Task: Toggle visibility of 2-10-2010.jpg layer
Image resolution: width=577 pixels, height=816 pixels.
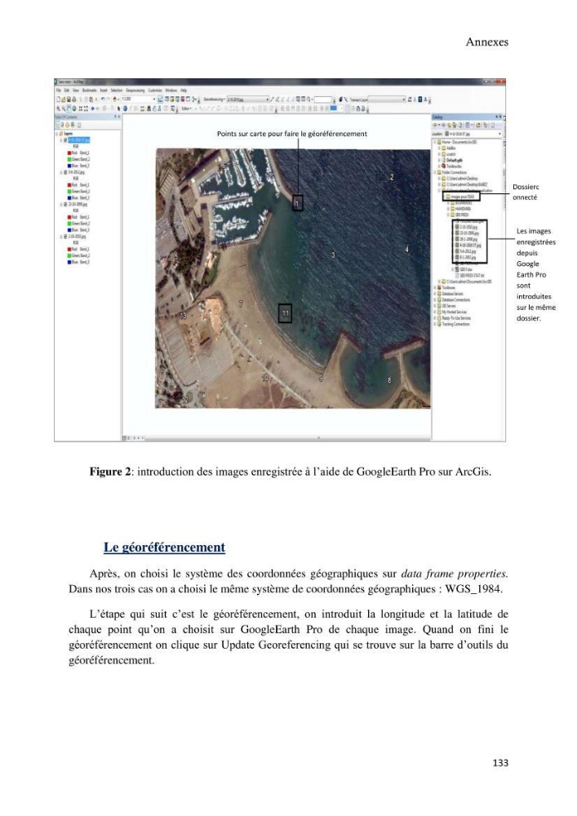Action: (x=65, y=237)
